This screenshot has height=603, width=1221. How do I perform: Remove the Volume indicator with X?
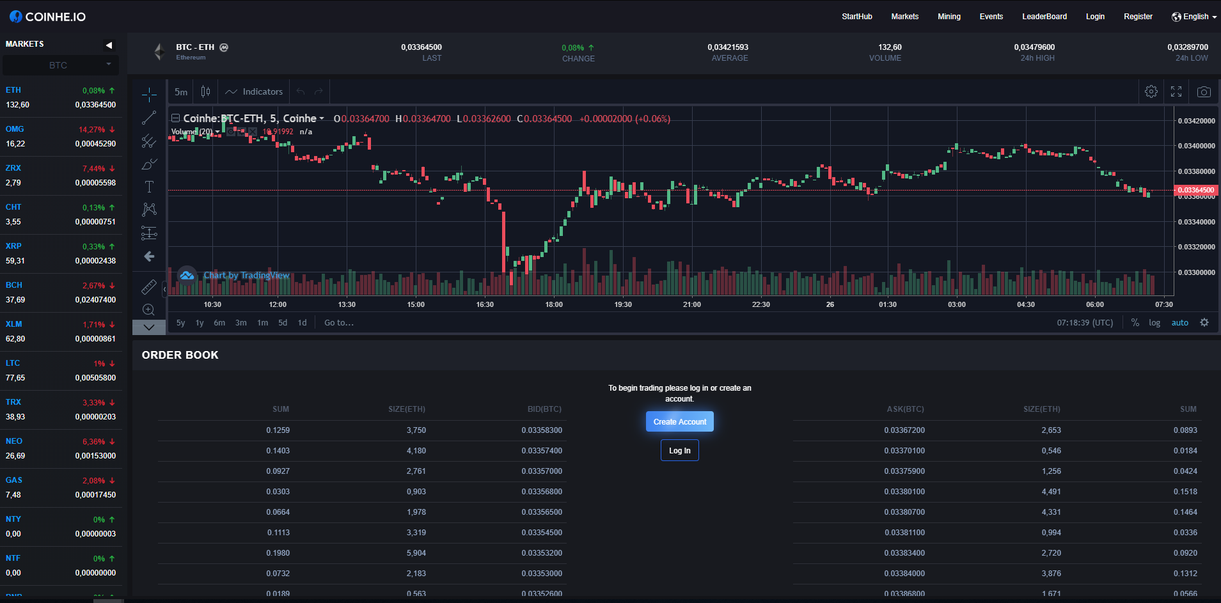tap(253, 132)
